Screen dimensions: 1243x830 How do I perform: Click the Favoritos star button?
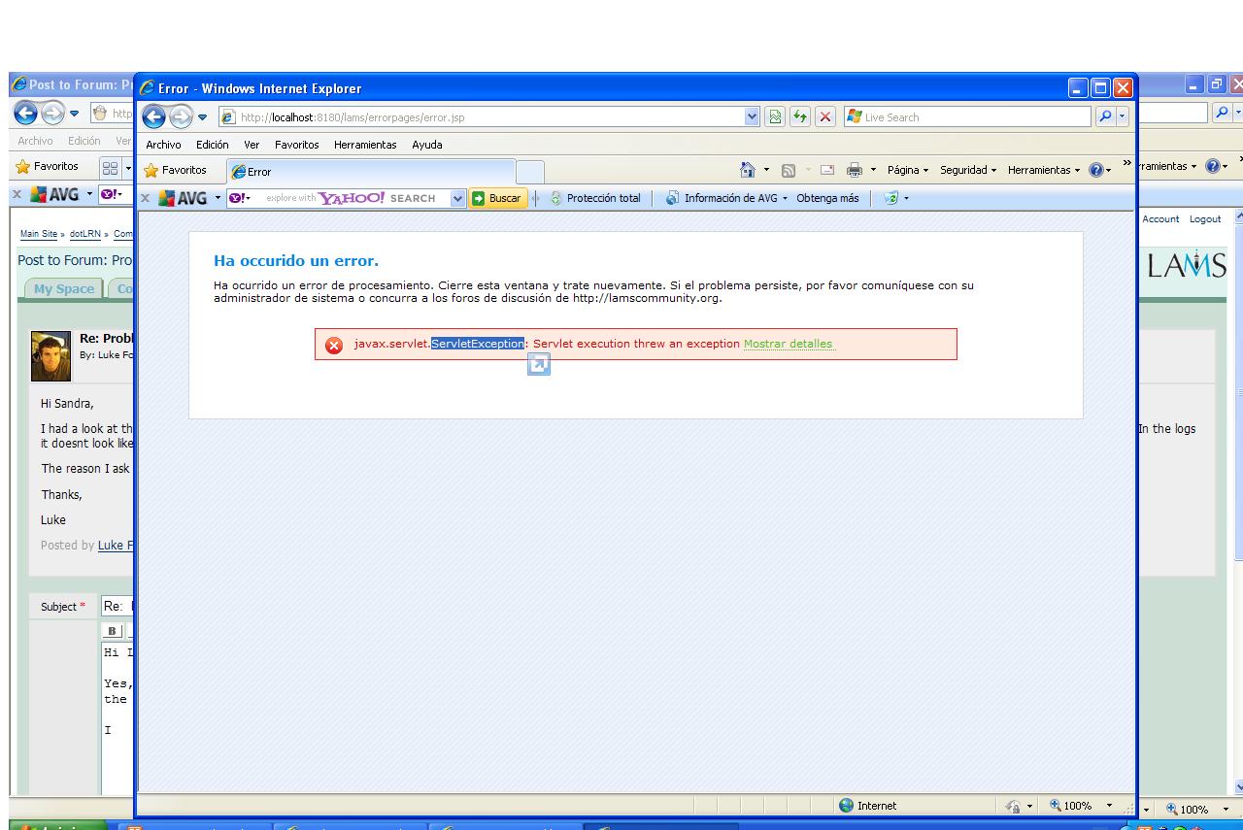pos(176,171)
